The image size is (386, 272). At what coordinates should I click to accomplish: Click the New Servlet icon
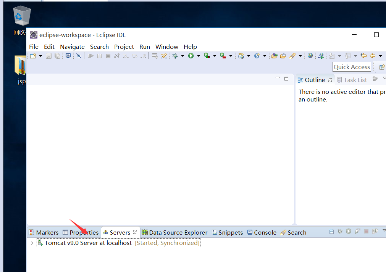pyautogui.click(x=257, y=56)
